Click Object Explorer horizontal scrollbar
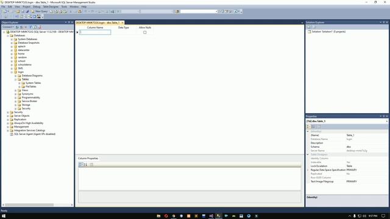Viewport: 390px width, 219px height. (29, 205)
